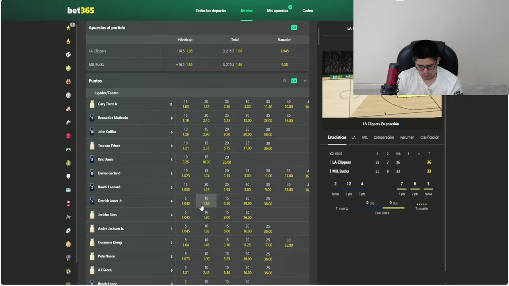Switch to the LA stats tab

tap(354, 137)
